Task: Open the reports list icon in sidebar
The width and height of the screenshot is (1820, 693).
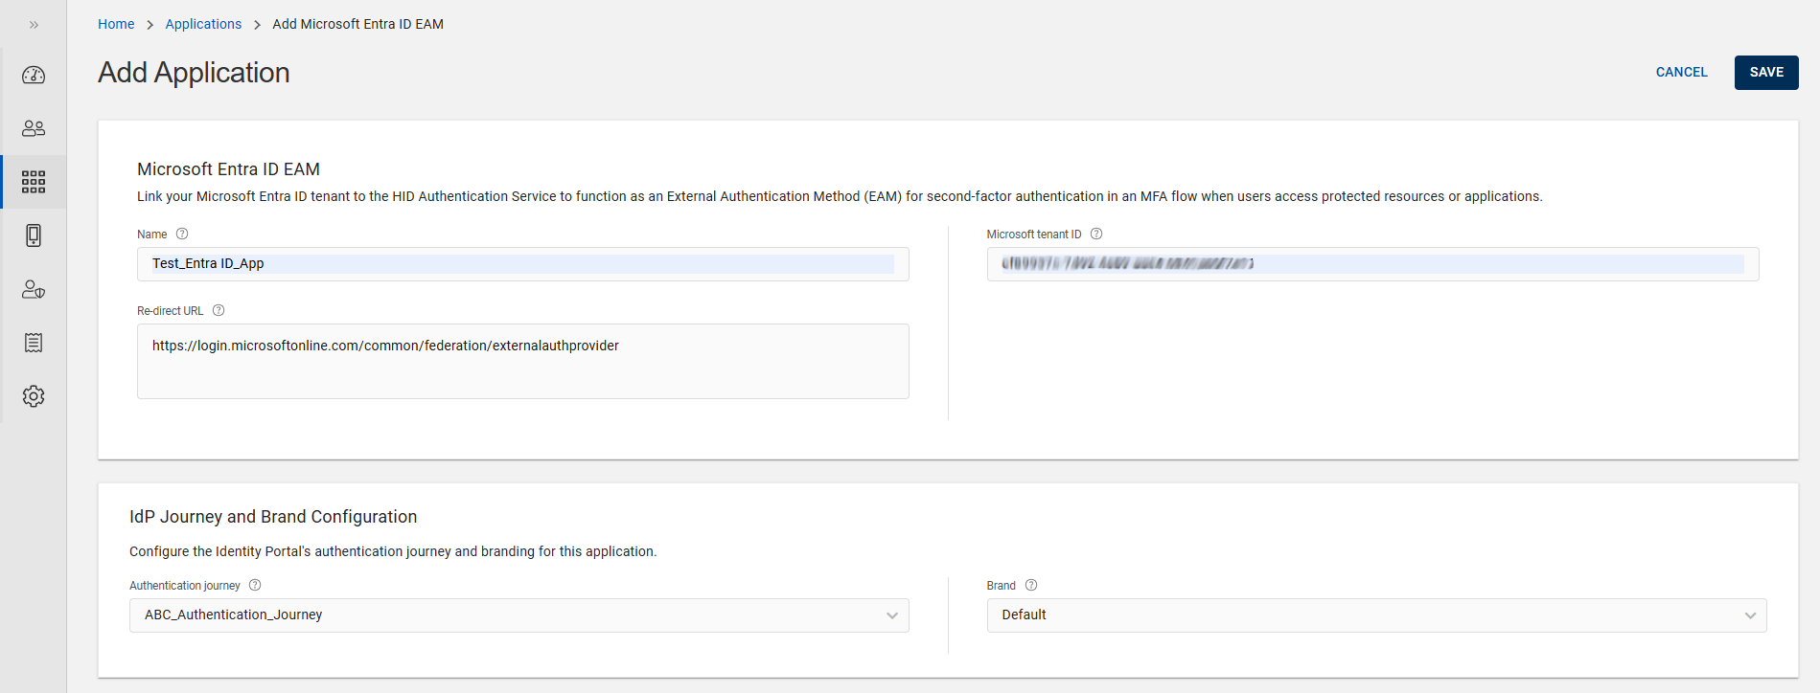Action: (x=34, y=343)
